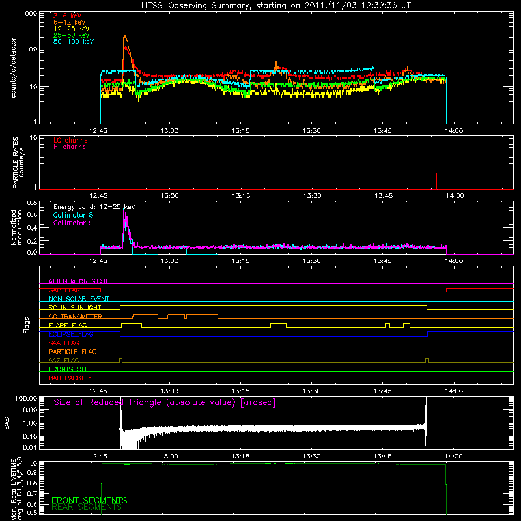Click the ATTENUATOR_STATE flag label
521x521 pixels.
79,281
